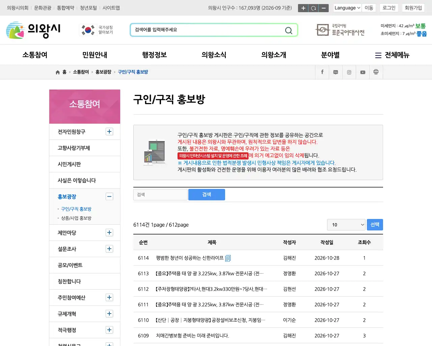Open the blog share icon
The width and height of the screenshot is (432, 346).
(x=336, y=72)
